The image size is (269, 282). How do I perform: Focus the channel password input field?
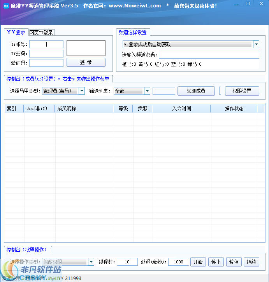coord(209,55)
